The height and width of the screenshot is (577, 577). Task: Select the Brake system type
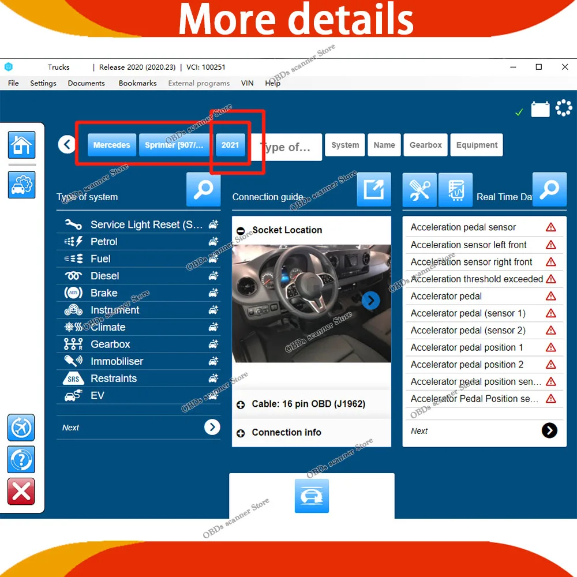138,293
